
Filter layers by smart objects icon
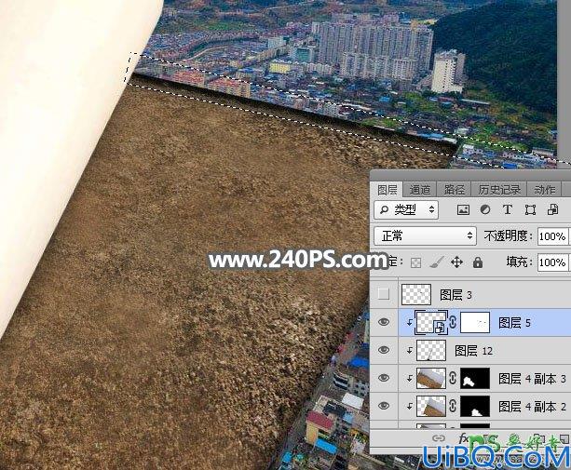tap(552, 209)
